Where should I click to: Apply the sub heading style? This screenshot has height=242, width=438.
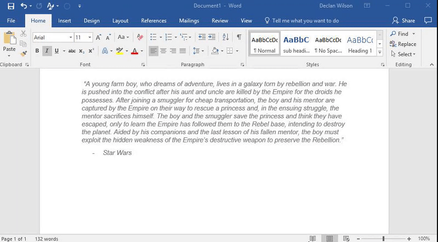tap(296, 44)
